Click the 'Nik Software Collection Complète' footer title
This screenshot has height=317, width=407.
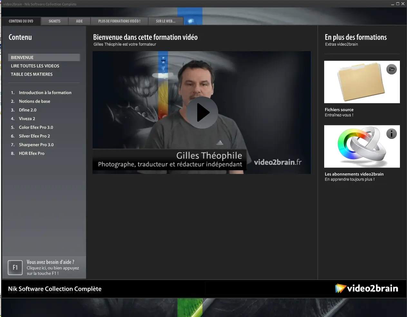[55, 289]
